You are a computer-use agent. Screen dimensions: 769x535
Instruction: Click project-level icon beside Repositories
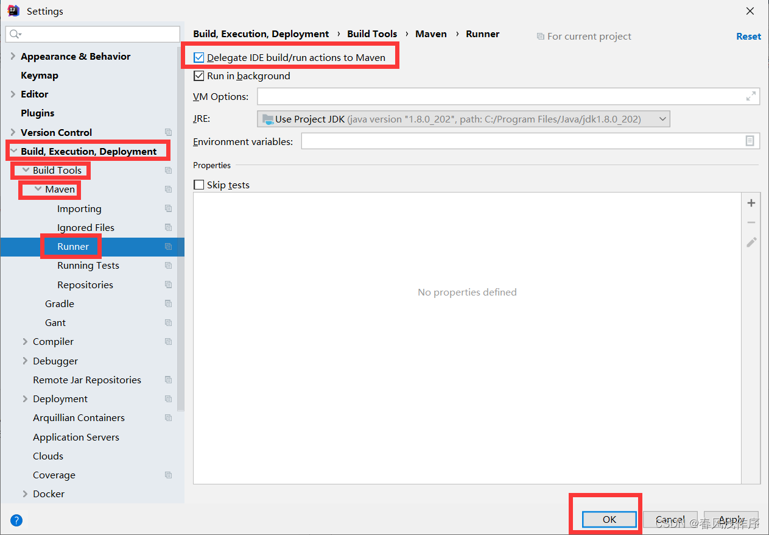pos(168,285)
